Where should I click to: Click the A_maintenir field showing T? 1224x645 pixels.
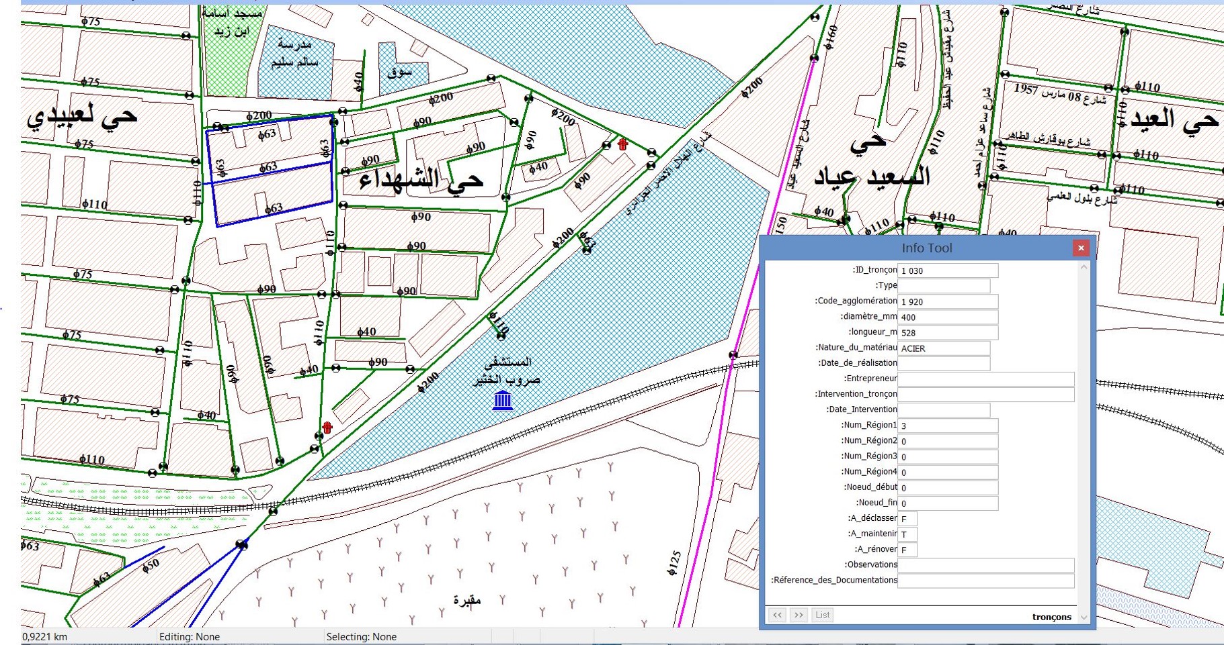907,534
